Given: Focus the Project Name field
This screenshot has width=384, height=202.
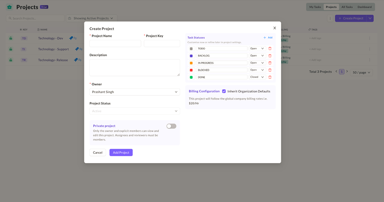Looking at the screenshot, I should pyautogui.click(x=115, y=44).
